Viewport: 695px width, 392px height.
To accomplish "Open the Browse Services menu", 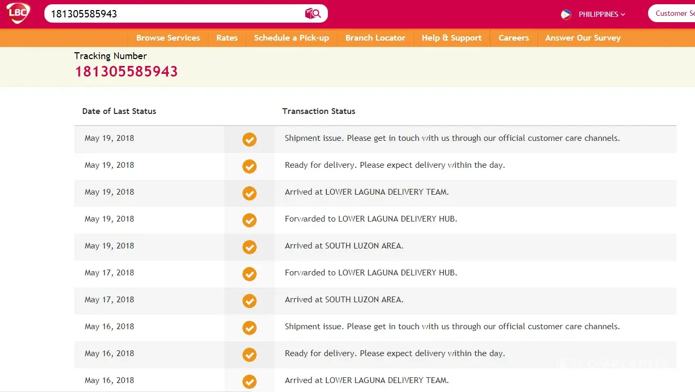I will tap(168, 38).
